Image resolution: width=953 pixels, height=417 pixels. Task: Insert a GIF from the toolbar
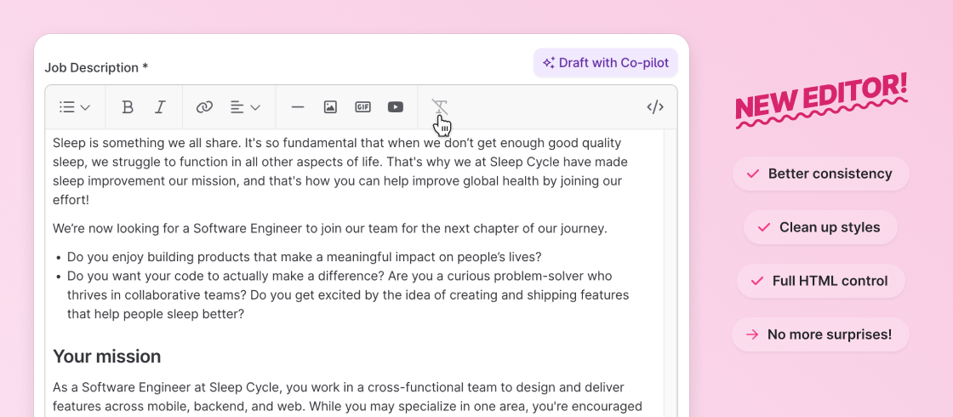[363, 107]
